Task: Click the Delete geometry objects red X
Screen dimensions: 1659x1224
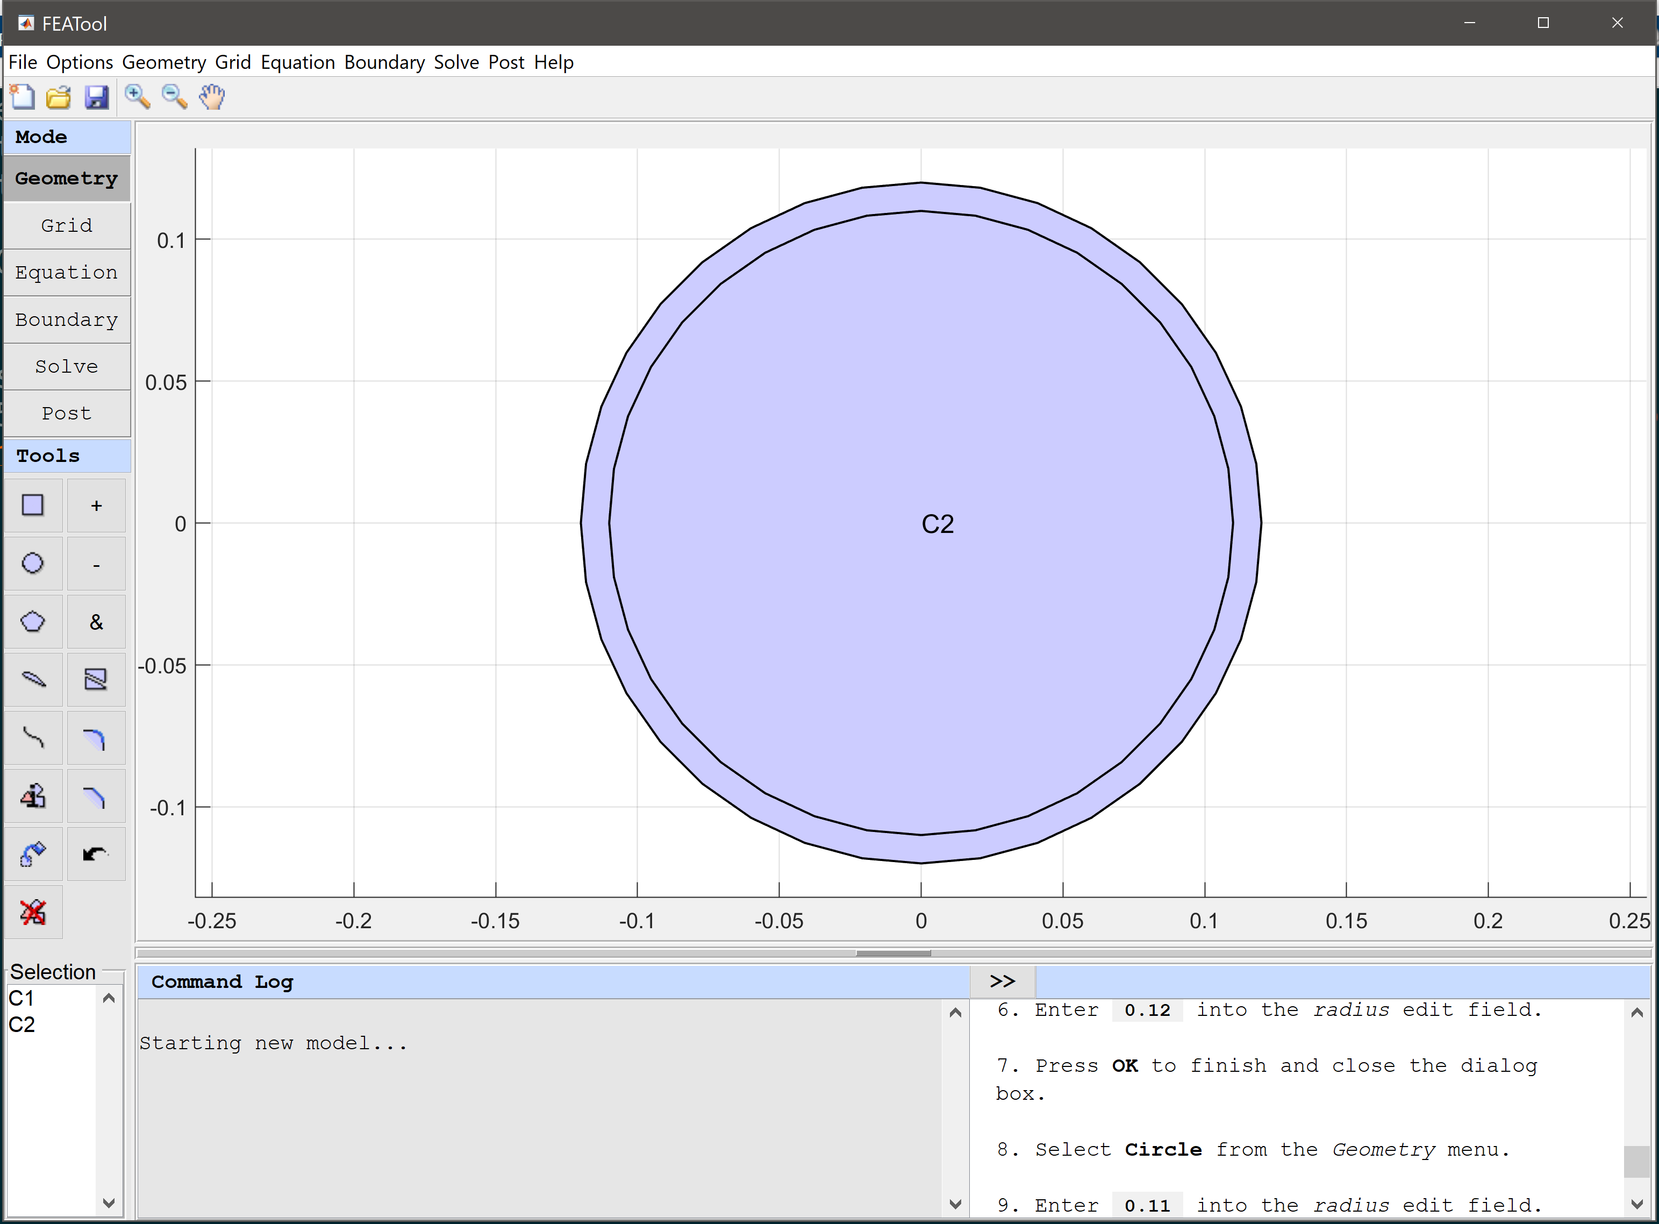Action: click(33, 912)
